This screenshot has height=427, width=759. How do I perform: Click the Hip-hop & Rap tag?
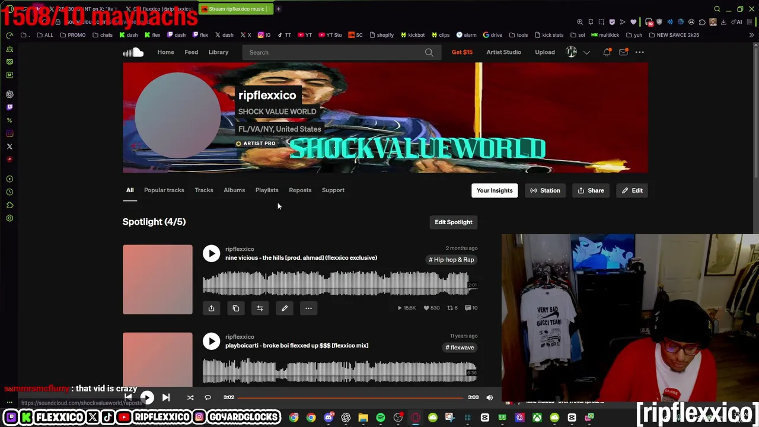[x=451, y=260]
